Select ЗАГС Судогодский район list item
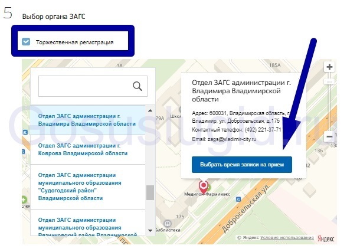This screenshot has width=347, height=252. pyautogui.click(x=88, y=186)
